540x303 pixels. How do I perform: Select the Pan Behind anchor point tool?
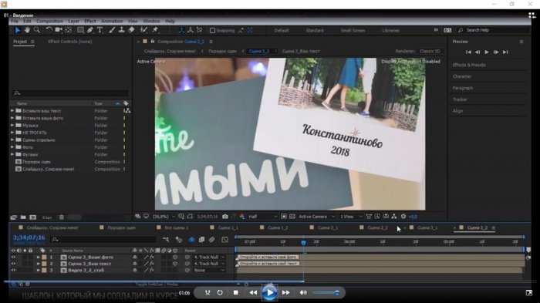tap(68, 30)
